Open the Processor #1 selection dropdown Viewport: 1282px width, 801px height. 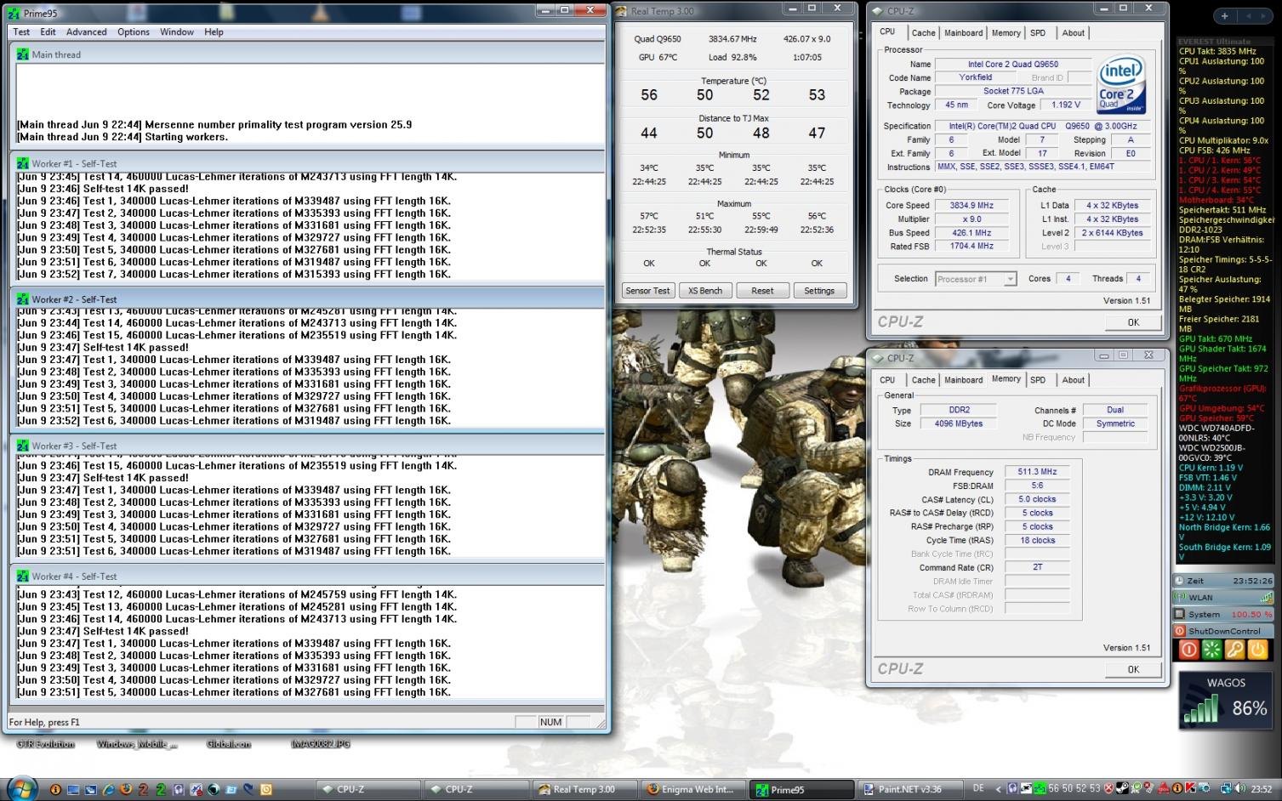975,279
